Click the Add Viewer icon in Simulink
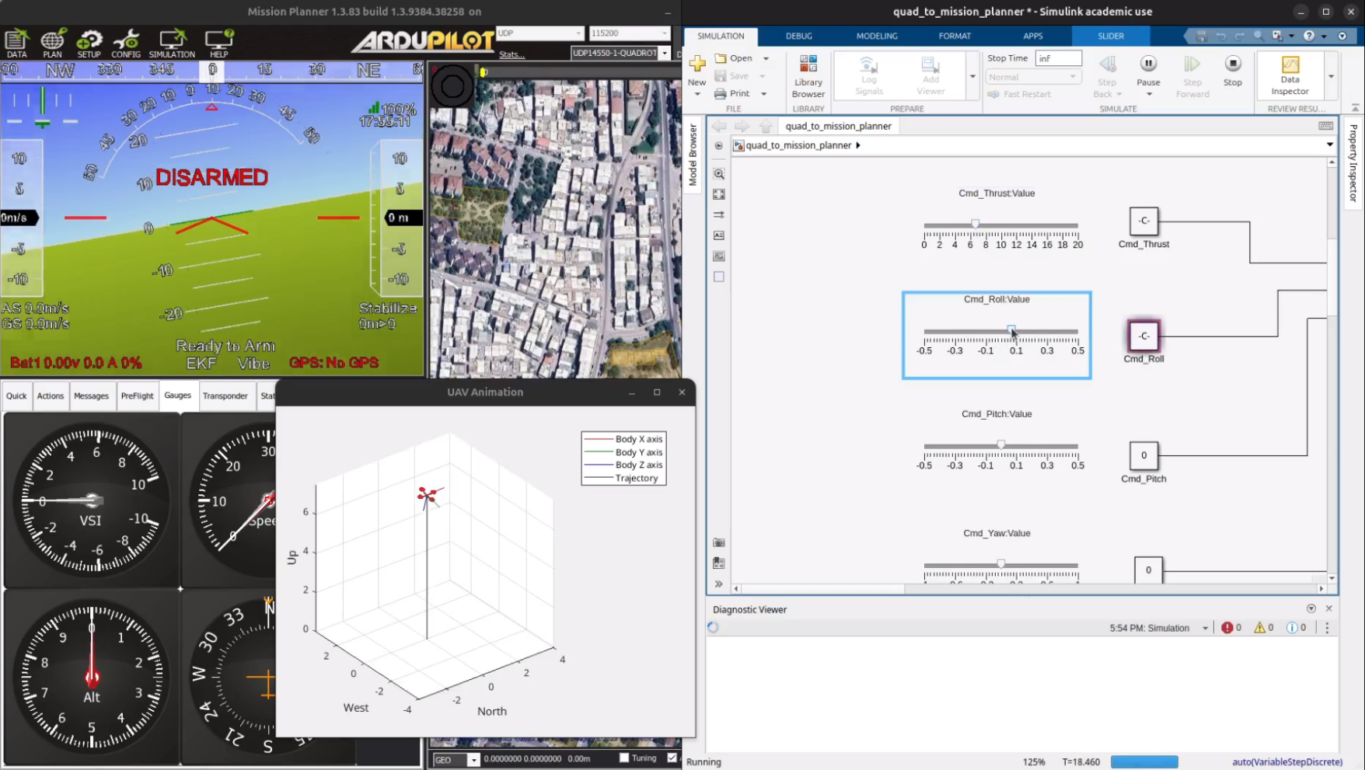This screenshot has height=770, width=1365. [930, 75]
